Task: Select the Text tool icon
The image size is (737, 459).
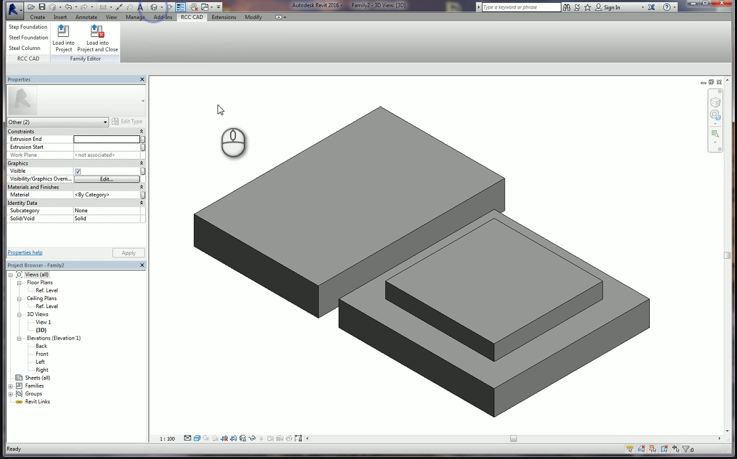Action: tap(140, 7)
